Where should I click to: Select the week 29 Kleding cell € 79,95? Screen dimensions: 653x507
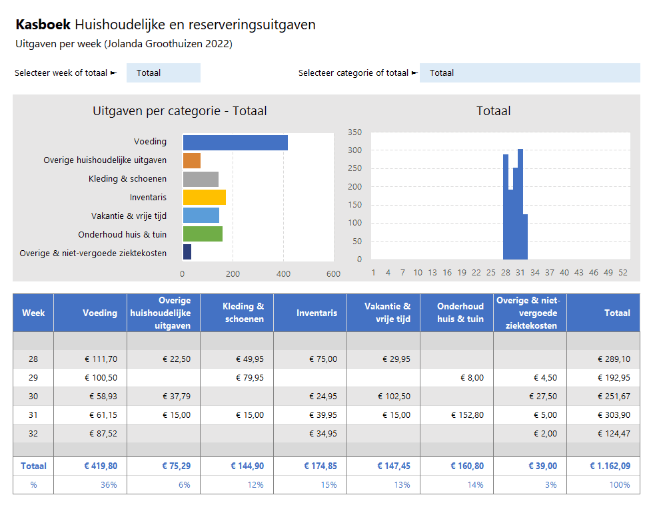237,378
